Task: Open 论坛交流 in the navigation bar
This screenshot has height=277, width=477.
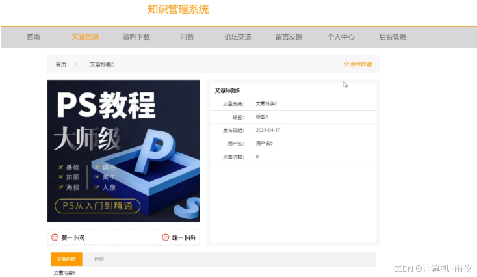Action: 238,37
